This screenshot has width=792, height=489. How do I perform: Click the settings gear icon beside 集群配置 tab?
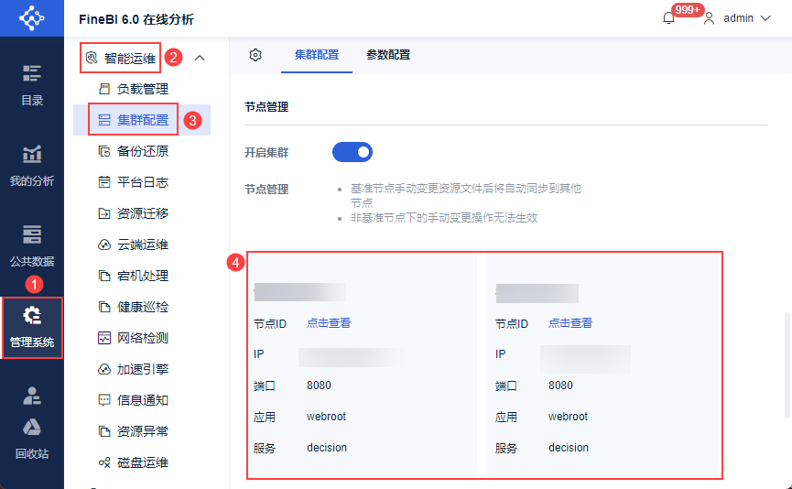tap(255, 55)
